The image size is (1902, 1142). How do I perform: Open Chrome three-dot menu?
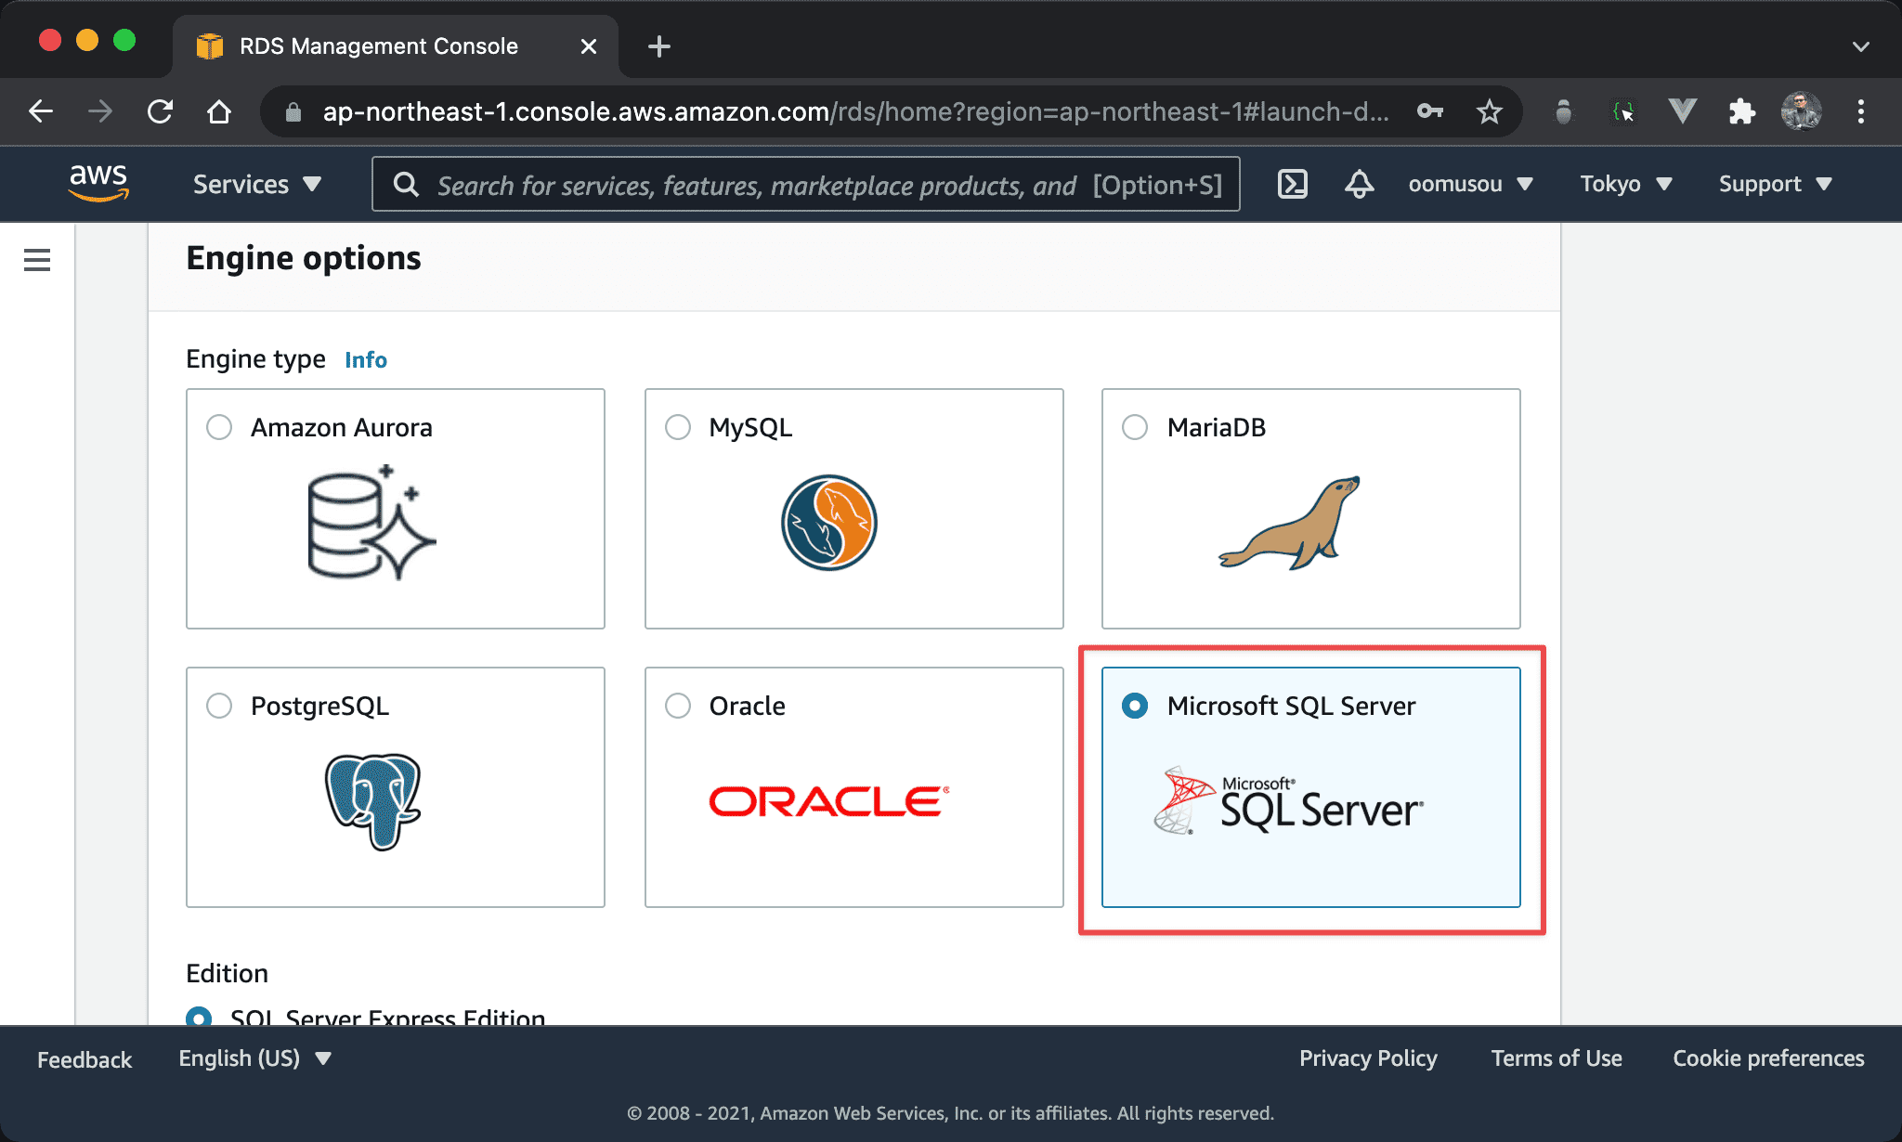pyautogui.click(x=1861, y=112)
